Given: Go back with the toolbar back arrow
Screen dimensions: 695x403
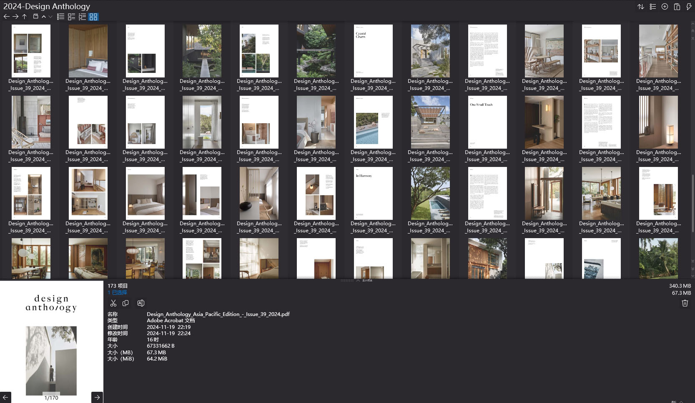Looking at the screenshot, I should [x=6, y=17].
